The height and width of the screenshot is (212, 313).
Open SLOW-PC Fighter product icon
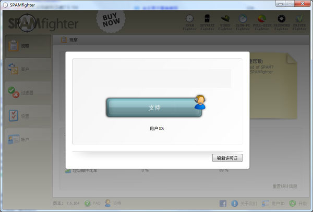click(243, 22)
